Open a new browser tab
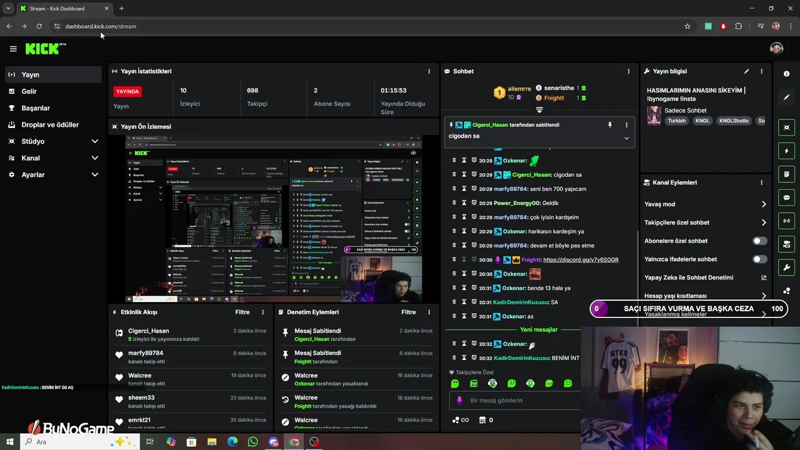Screen dimensions: 800x450 [x=121, y=8]
